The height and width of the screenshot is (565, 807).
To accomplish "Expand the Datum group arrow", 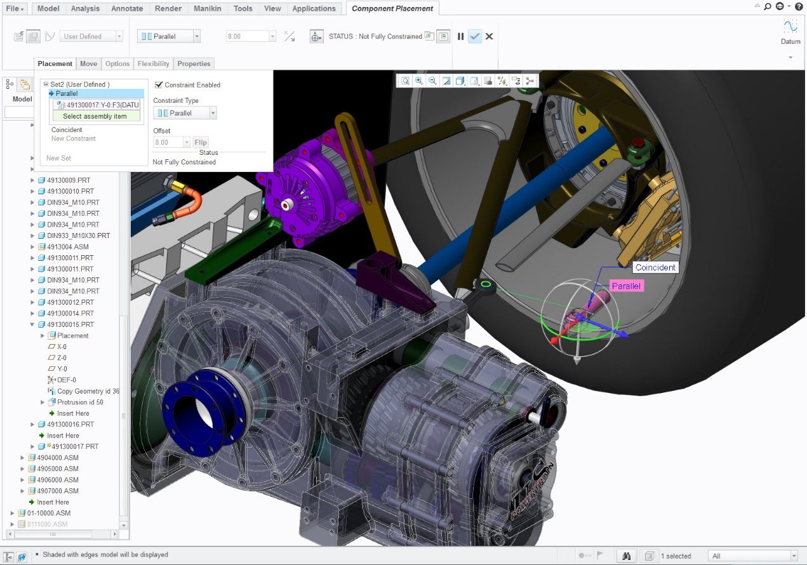I will point(790,57).
